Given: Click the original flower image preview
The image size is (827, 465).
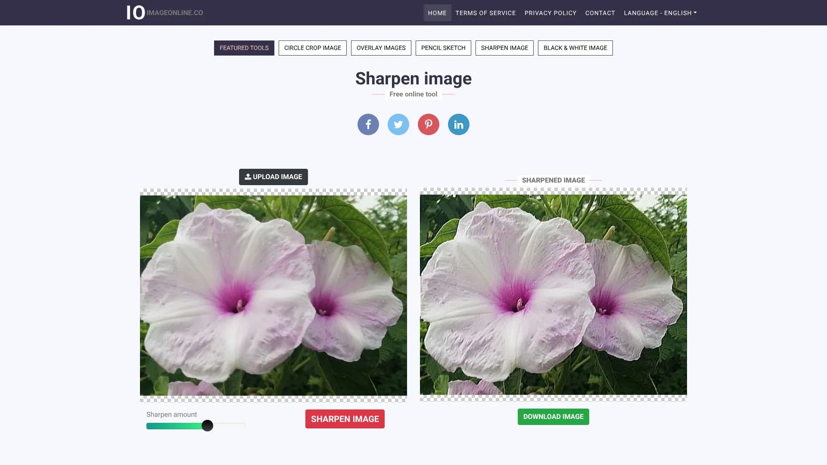Looking at the screenshot, I should [x=273, y=295].
